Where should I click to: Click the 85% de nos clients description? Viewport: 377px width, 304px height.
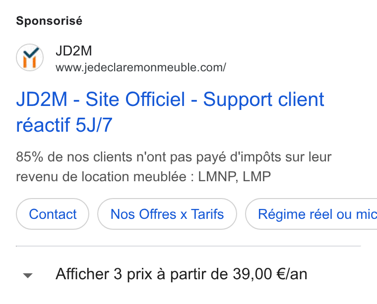click(x=174, y=167)
